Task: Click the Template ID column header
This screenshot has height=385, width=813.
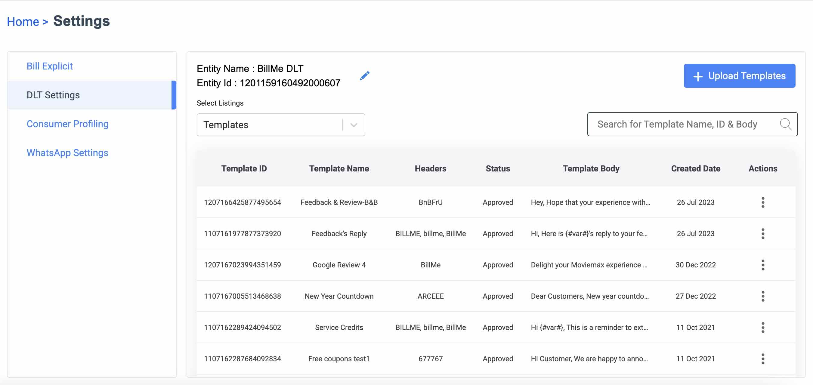Action: tap(244, 168)
